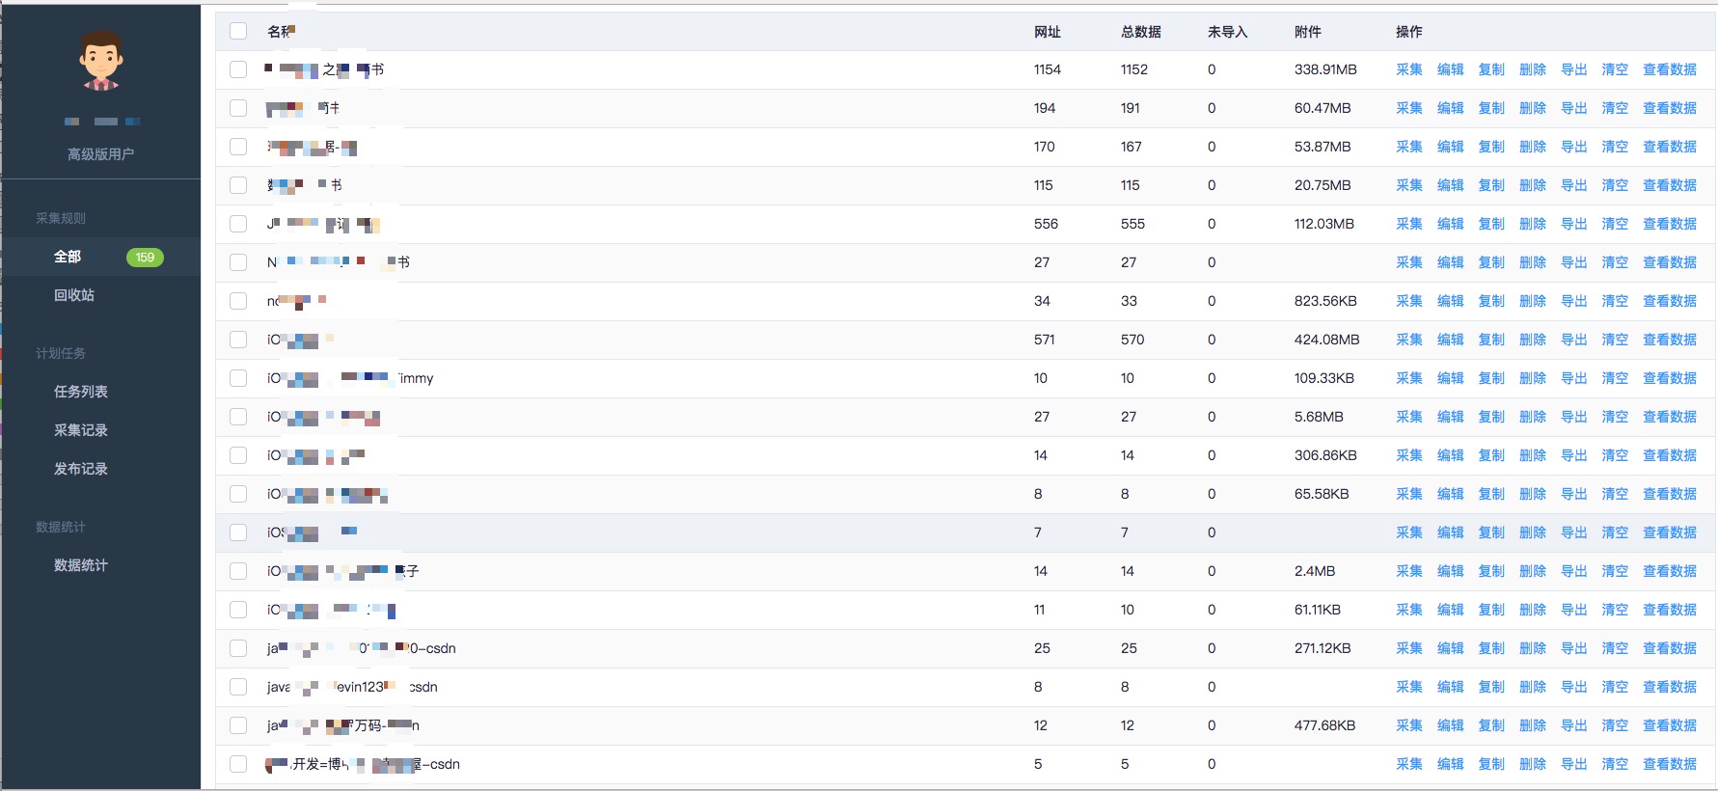Click 查看数据 link in the 2.4MB row
This screenshot has width=1718, height=791.
1669,571
